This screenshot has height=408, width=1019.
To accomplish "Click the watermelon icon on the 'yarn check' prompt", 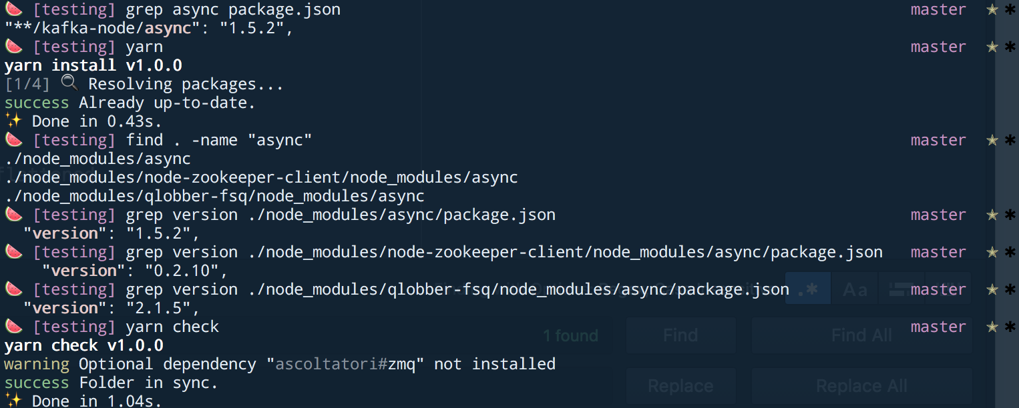I will [14, 327].
